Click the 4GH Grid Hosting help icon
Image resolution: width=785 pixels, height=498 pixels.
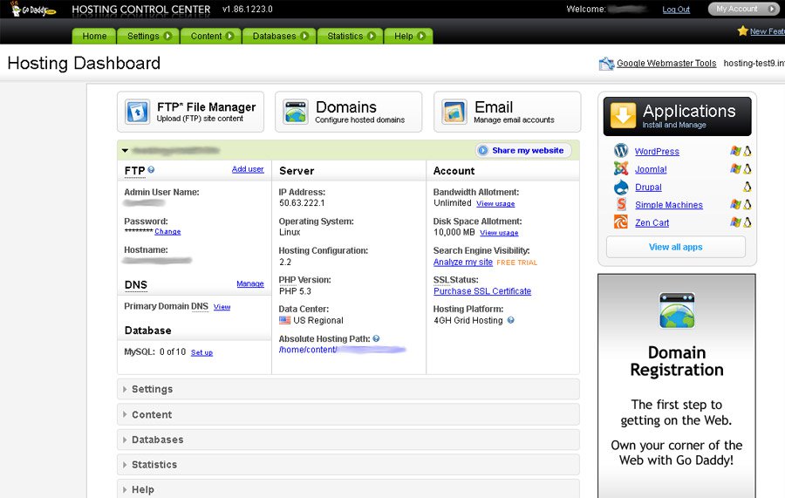click(510, 320)
